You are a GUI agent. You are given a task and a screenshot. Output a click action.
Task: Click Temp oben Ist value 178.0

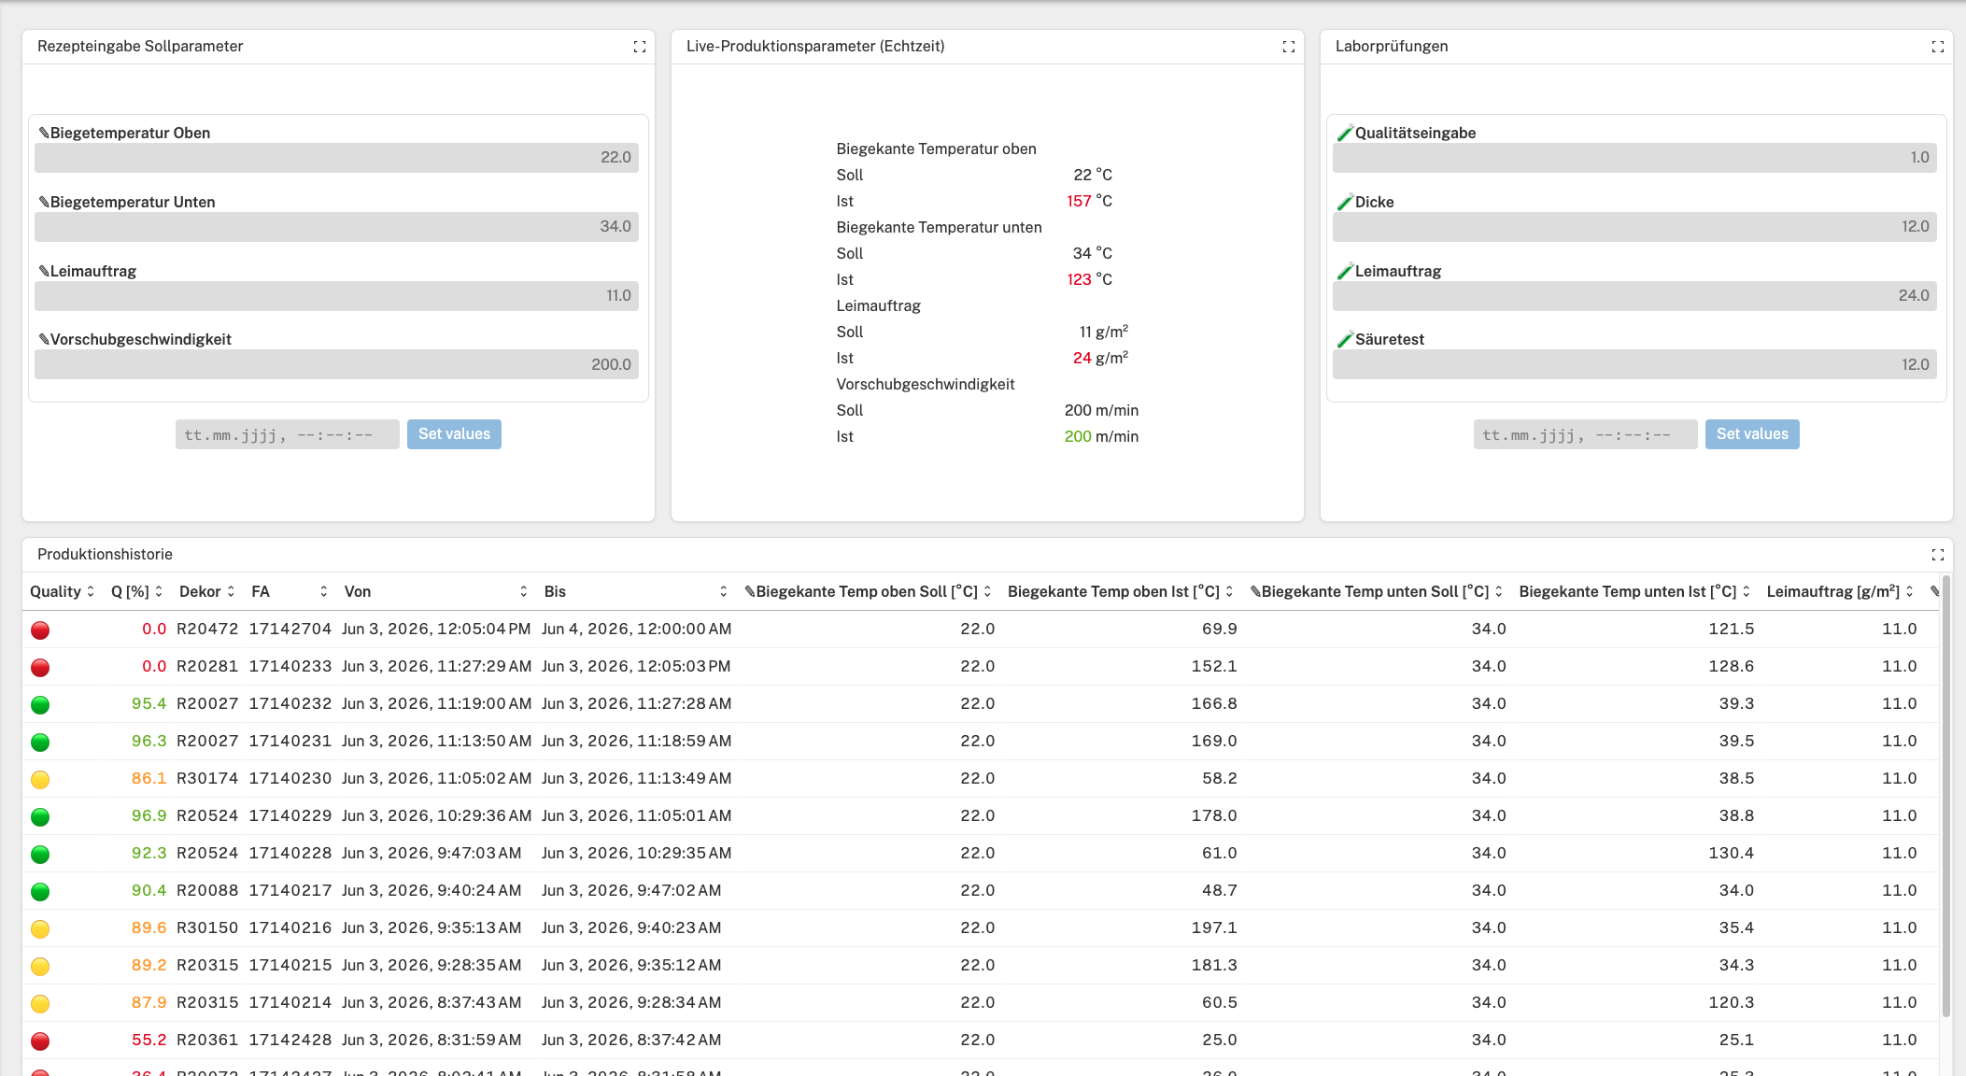1214,816
